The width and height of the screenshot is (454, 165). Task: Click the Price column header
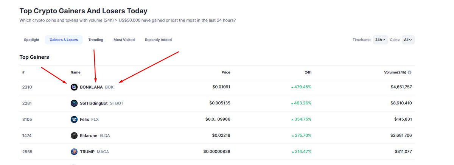click(x=226, y=72)
